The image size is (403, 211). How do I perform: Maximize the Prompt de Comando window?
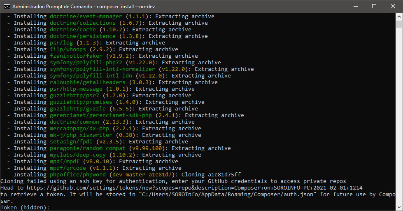coord(374,7)
